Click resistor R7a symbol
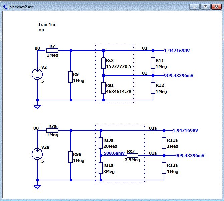Screen dimensions: 224x201 click(x=52, y=130)
